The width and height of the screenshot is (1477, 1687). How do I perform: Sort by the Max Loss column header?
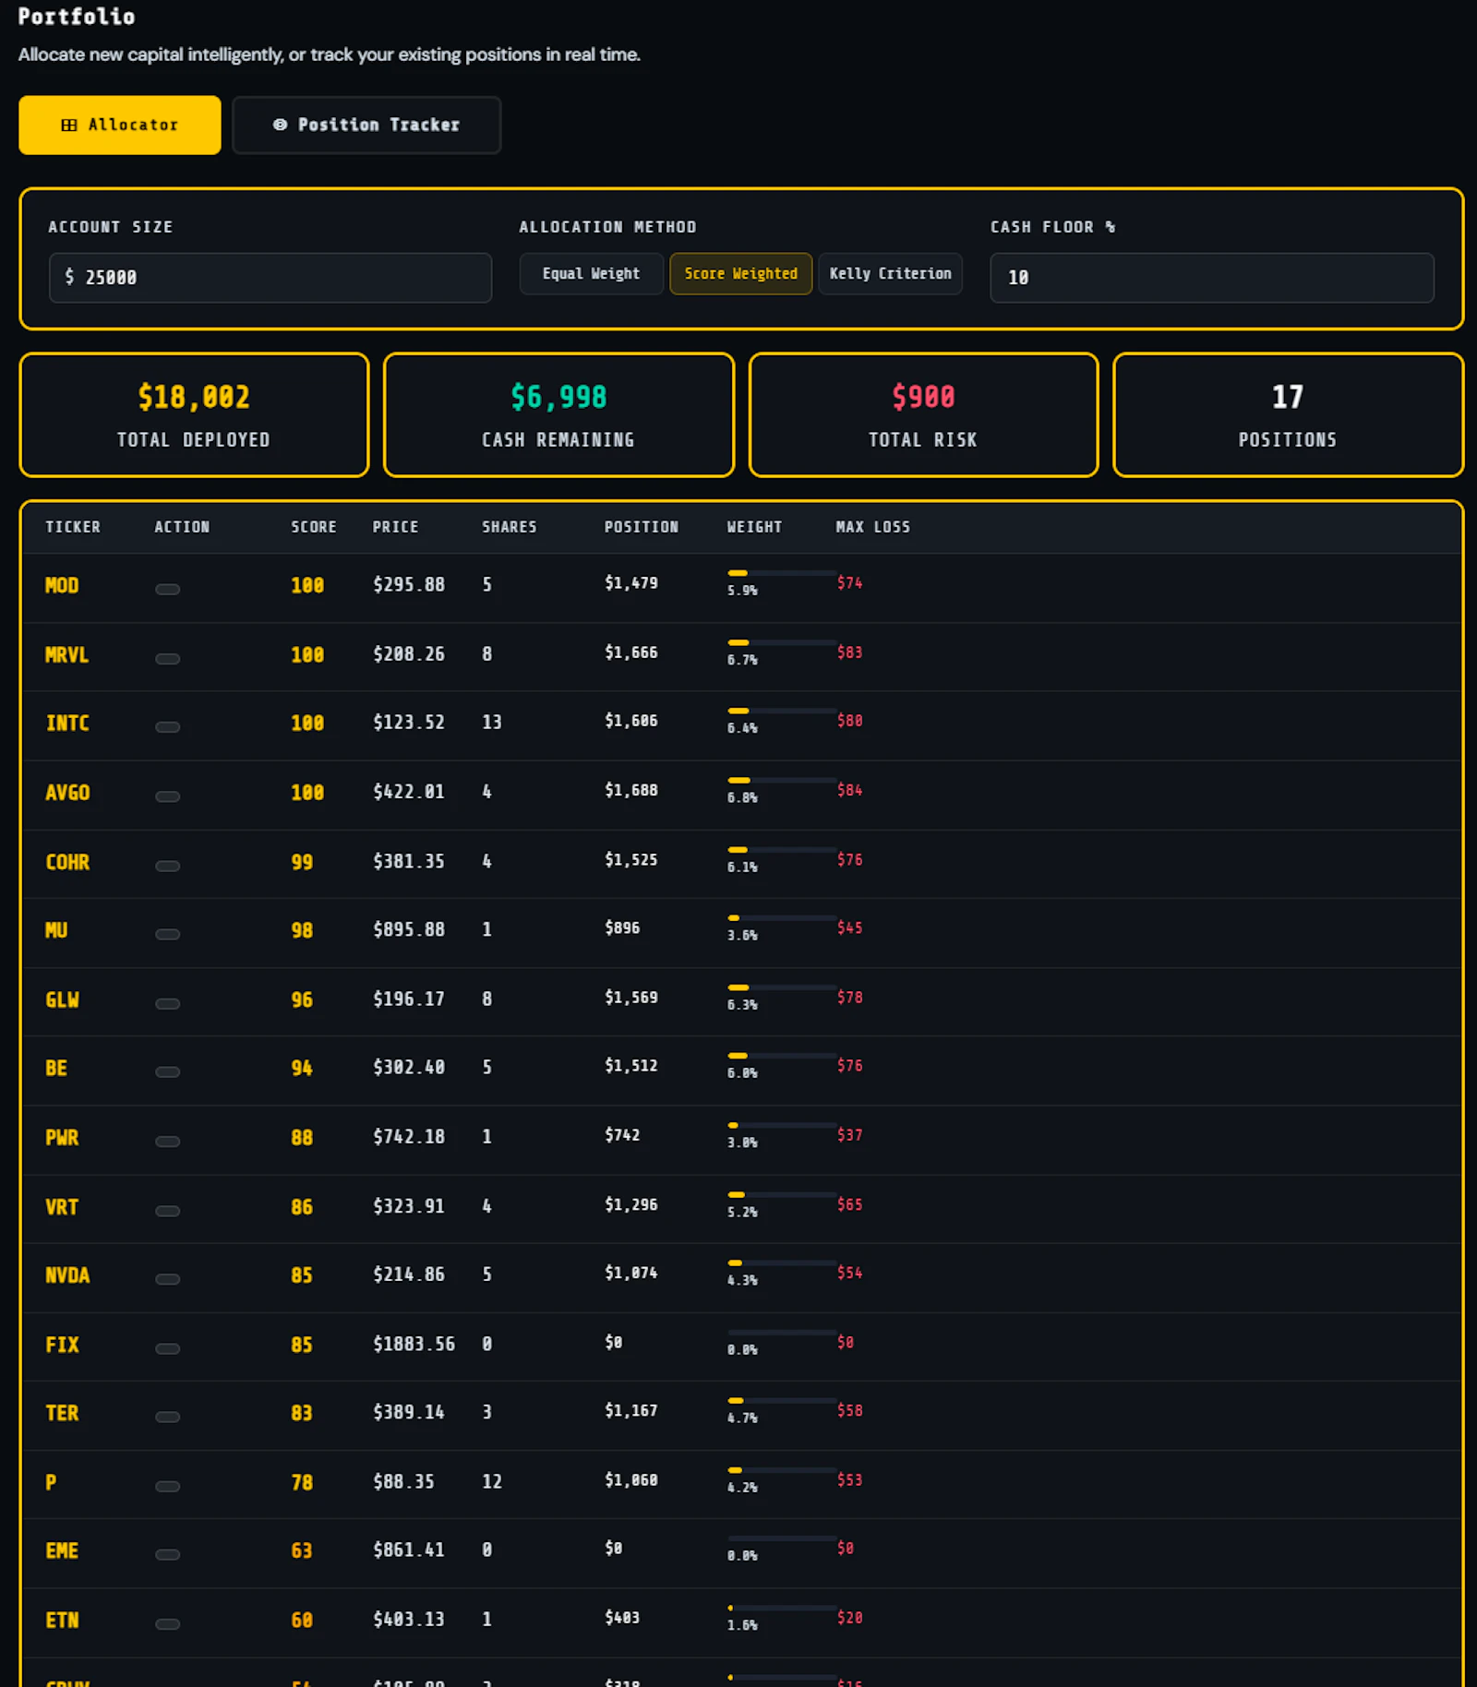[873, 527]
